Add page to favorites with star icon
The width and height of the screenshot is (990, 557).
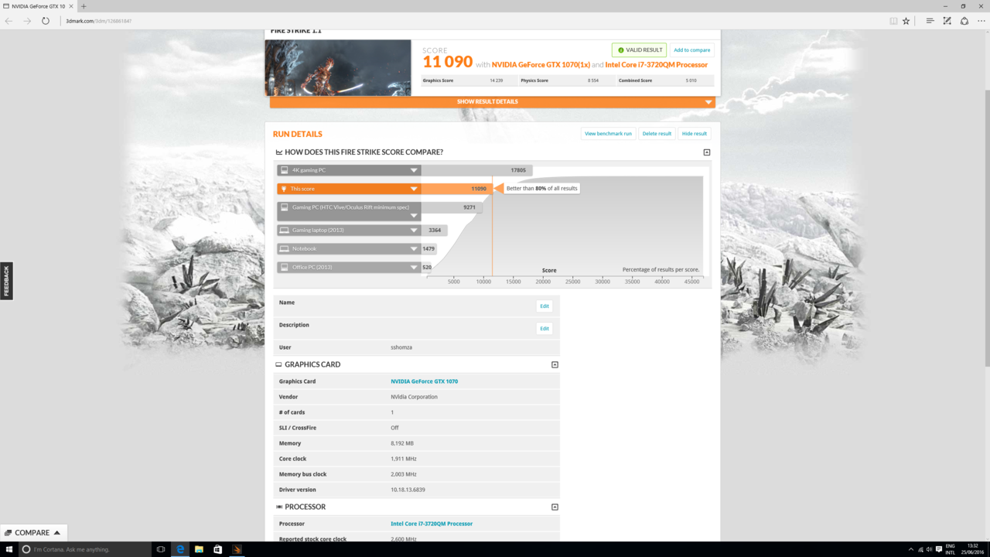906,21
